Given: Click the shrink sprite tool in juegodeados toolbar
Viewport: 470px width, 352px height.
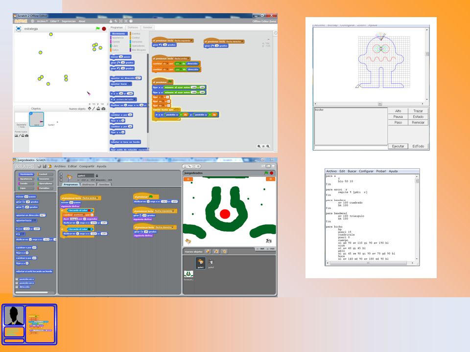Looking at the screenshot, I should coord(198,166).
